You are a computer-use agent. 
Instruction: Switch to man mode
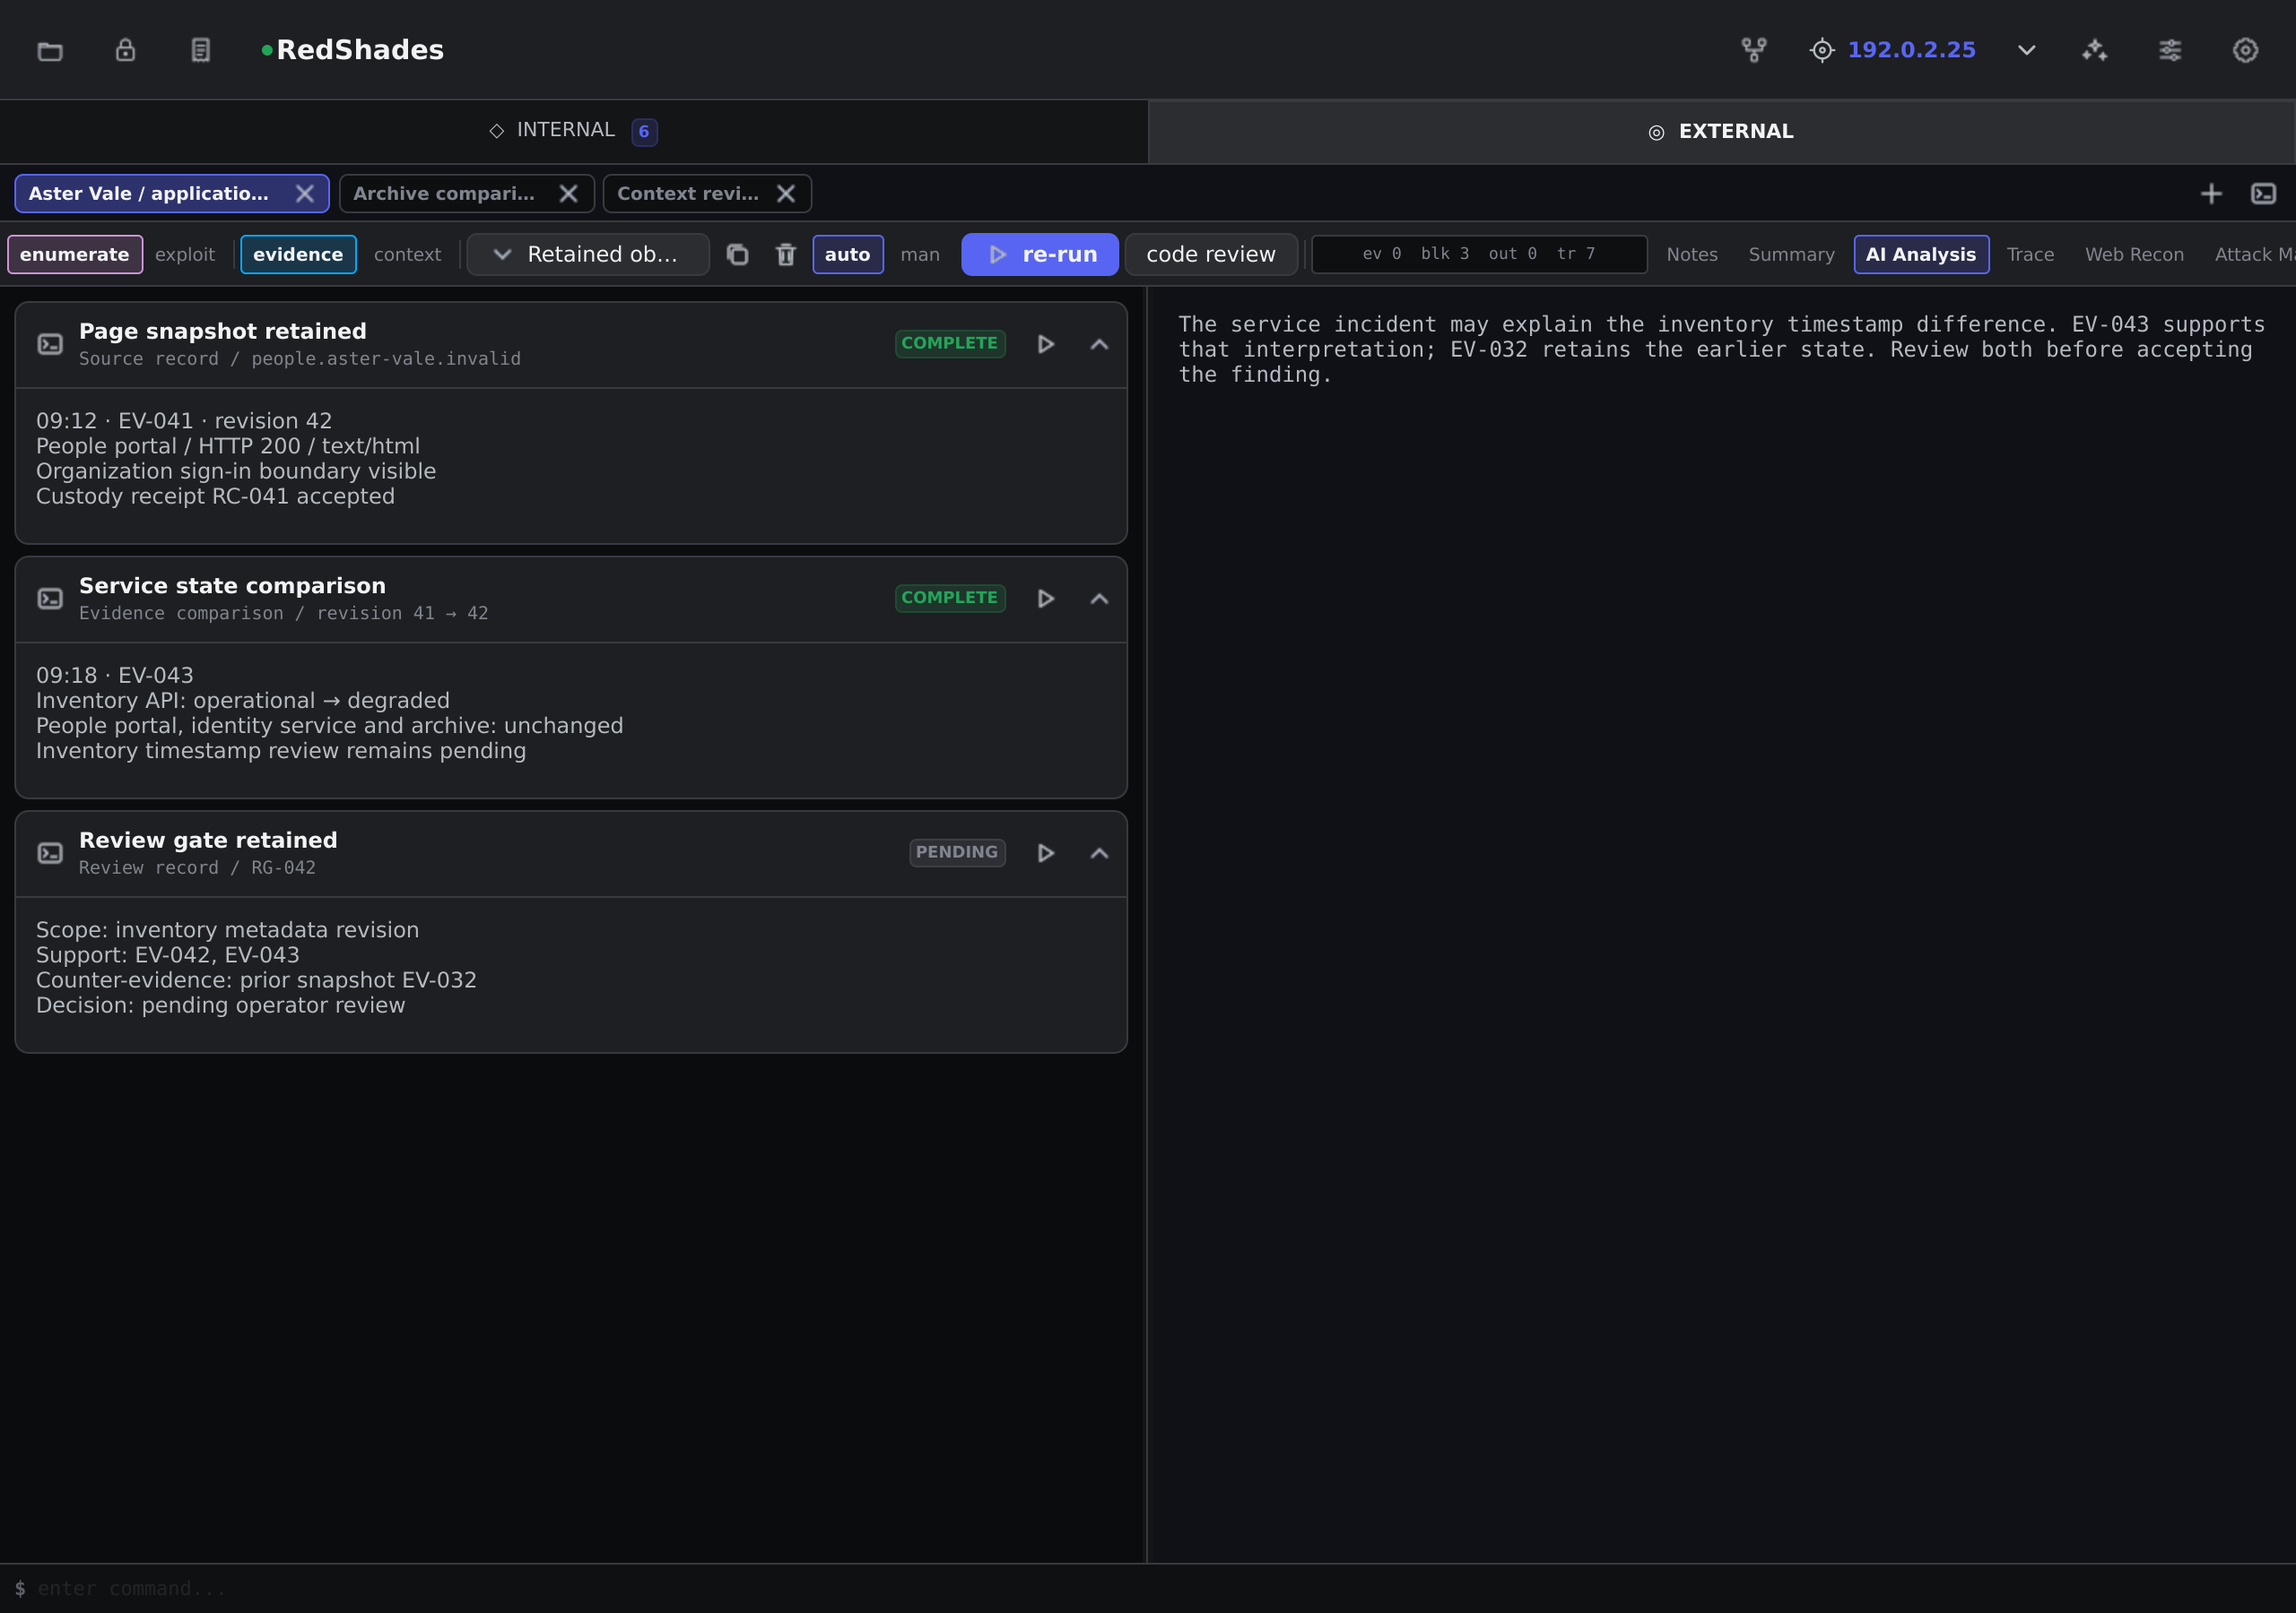pos(919,254)
